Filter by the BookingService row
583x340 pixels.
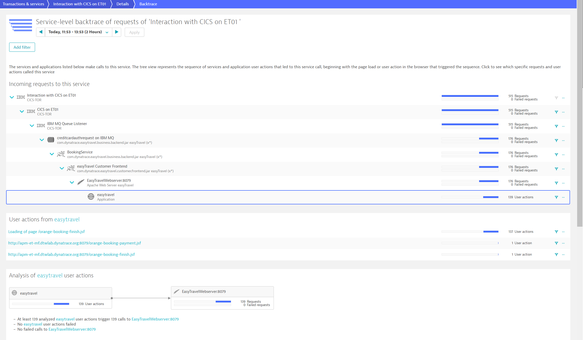(x=556, y=155)
